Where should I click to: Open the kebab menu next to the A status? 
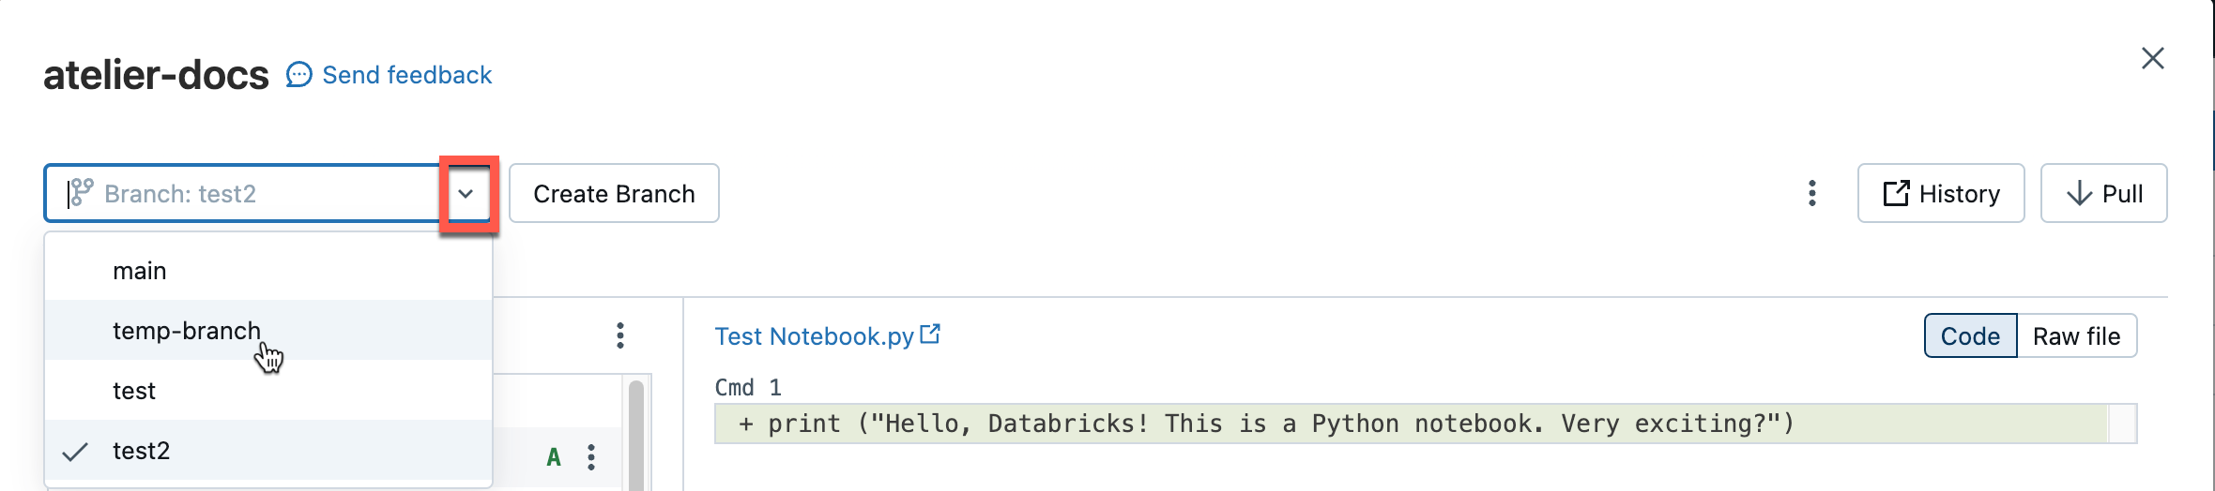[x=591, y=457]
